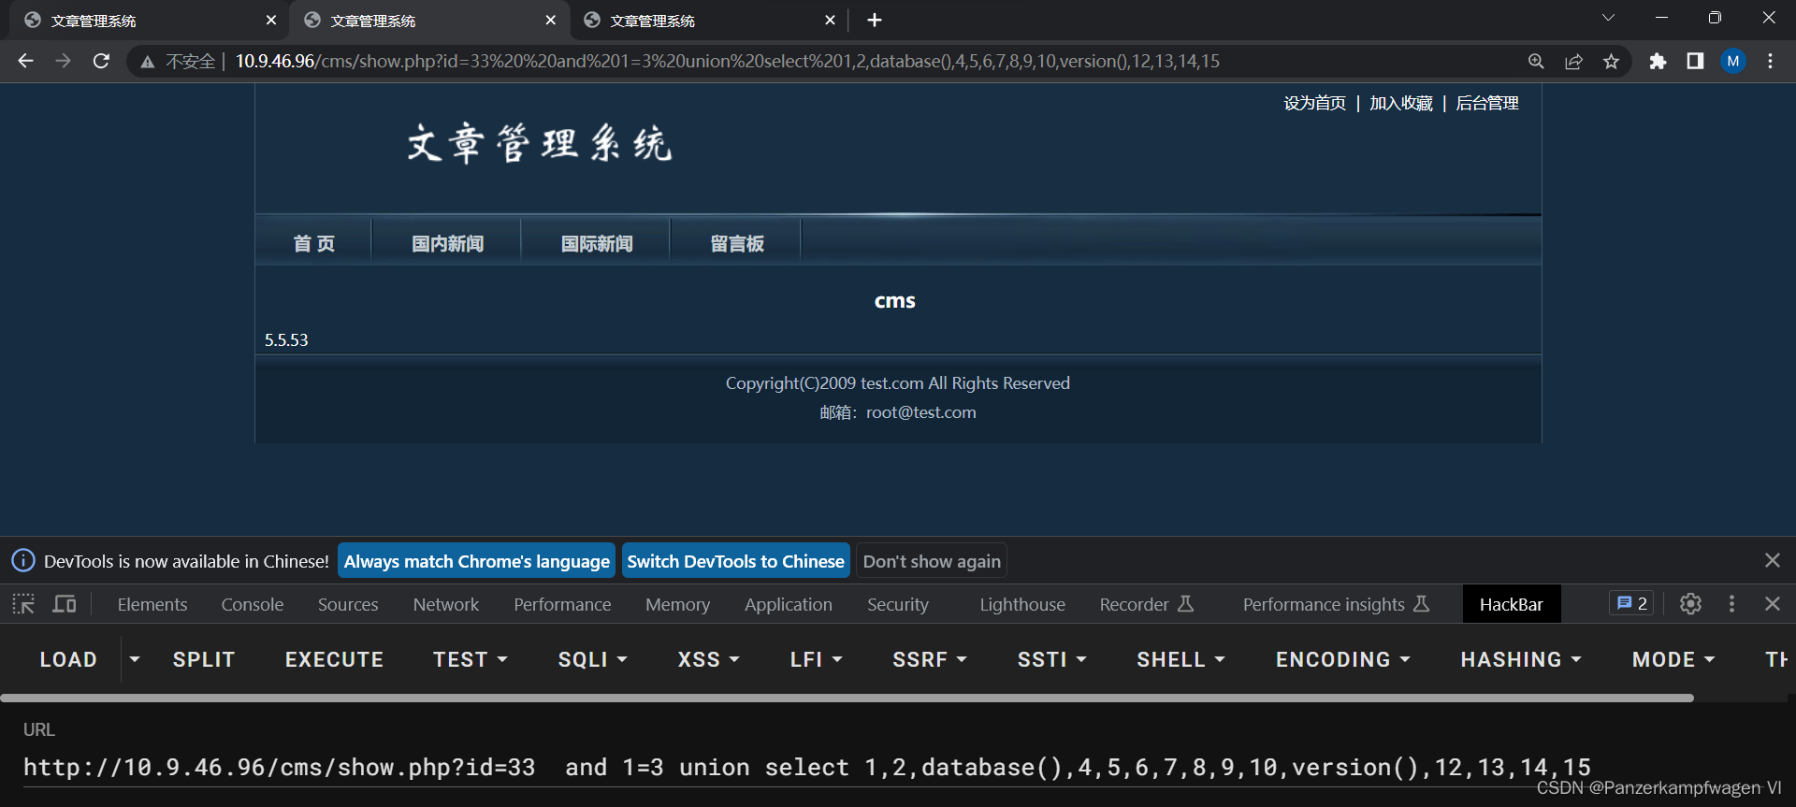Expand the LOAD dropdown arrow
Image resolution: width=1796 pixels, height=807 pixels.
[135, 659]
